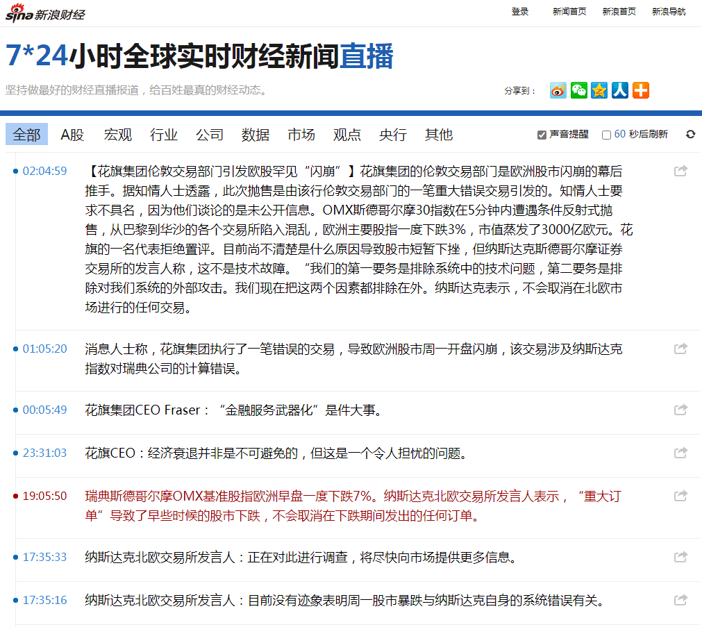This screenshot has width=702, height=627.
Task: Click the 00:05:49 timestamp
Action: (44, 410)
